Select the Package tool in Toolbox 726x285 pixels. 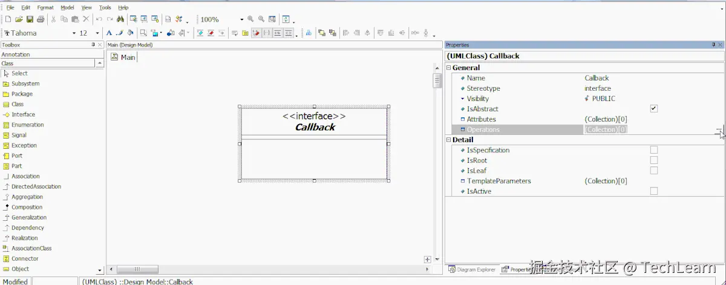pyautogui.click(x=22, y=94)
